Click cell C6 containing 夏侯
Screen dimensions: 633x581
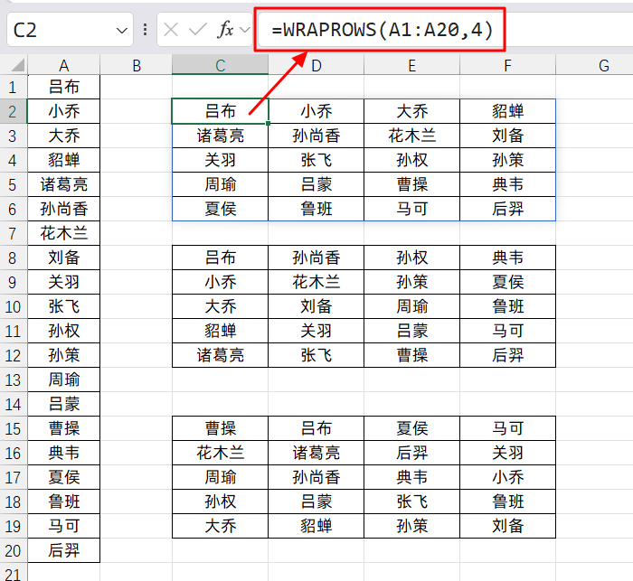(220, 209)
